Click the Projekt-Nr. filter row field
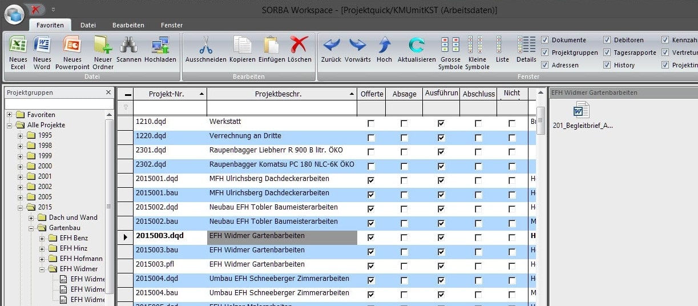 pyautogui.click(x=170, y=107)
